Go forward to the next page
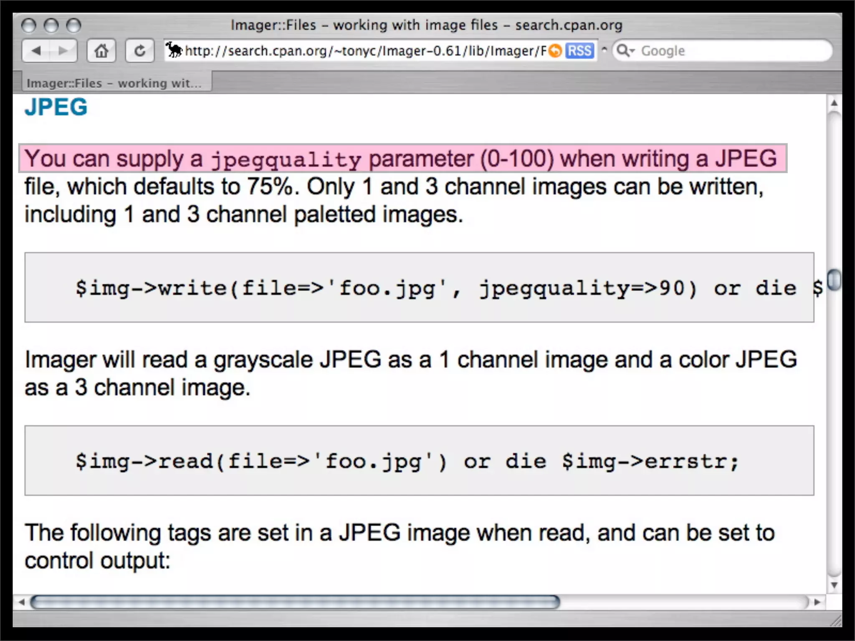The image size is (855, 641). pyautogui.click(x=63, y=51)
